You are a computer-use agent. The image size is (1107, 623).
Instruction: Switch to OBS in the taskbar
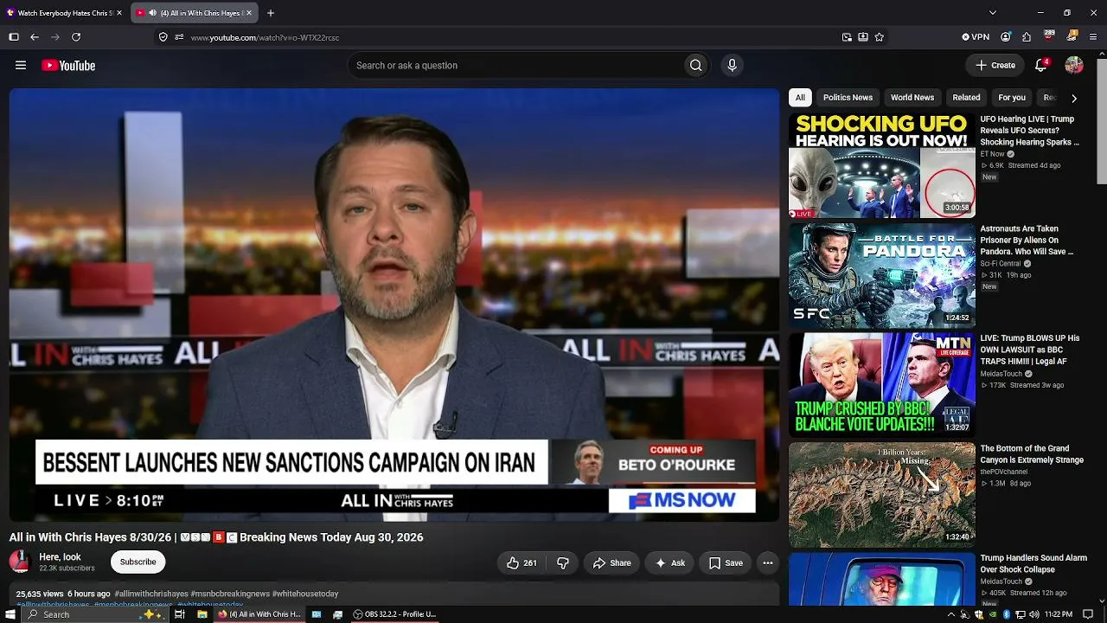tap(394, 614)
